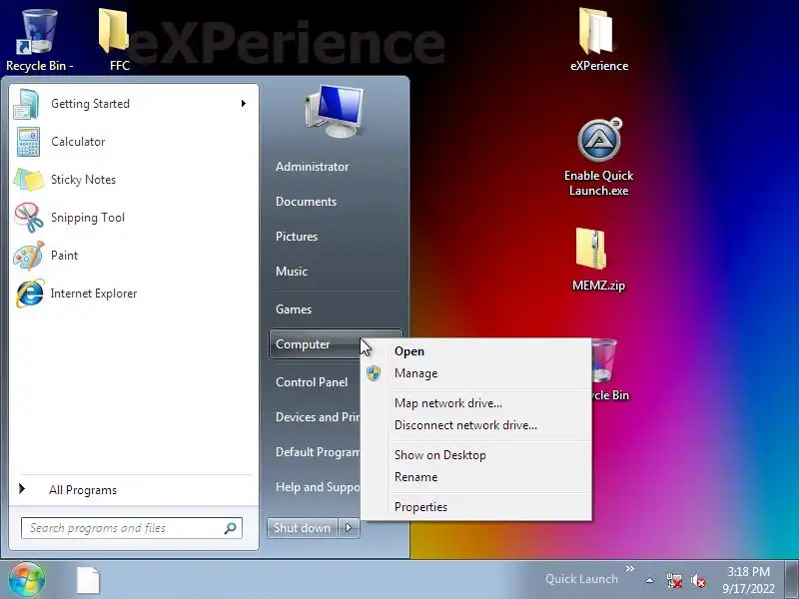Open Default Programs link
799x599 pixels.
pyautogui.click(x=318, y=452)
